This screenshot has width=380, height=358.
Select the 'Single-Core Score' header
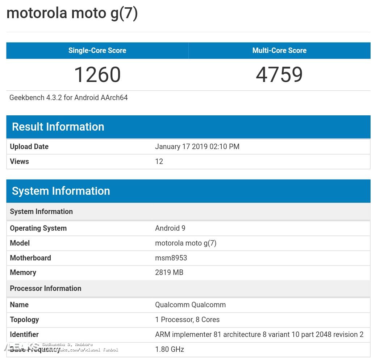click(97, 50)
